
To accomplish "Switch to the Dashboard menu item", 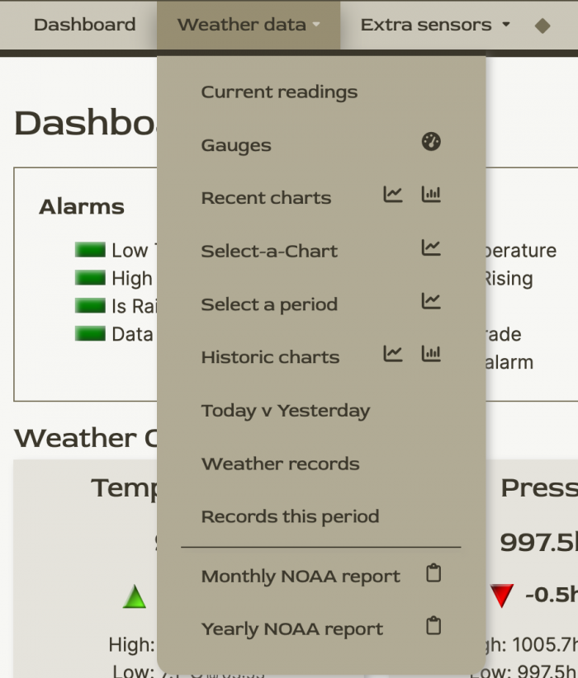I will pyautogui.click(x=85, y=25).
